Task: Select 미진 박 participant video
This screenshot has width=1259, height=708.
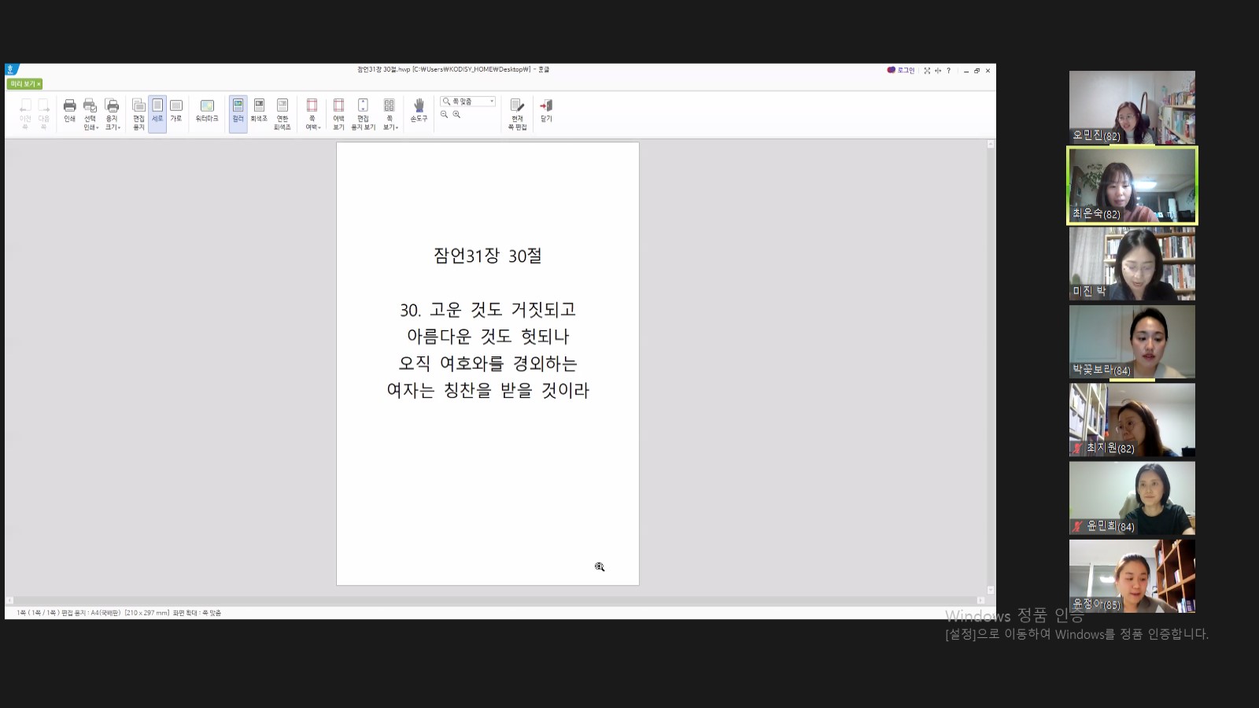Action: (x=1132, y=264)
